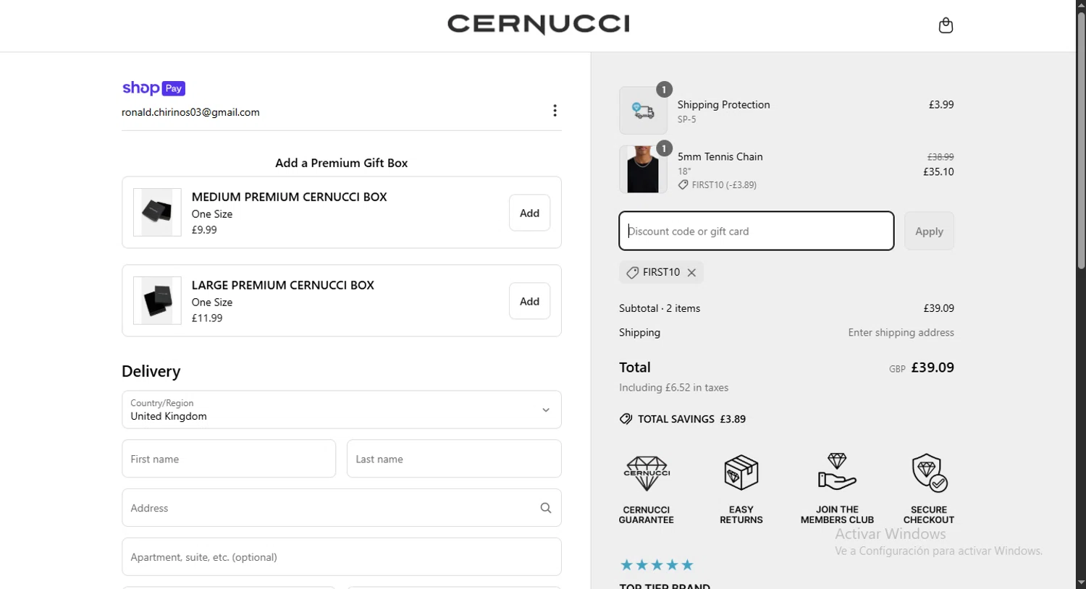
Task: Click the total amount £39.09
Action: tap(933, 368)
